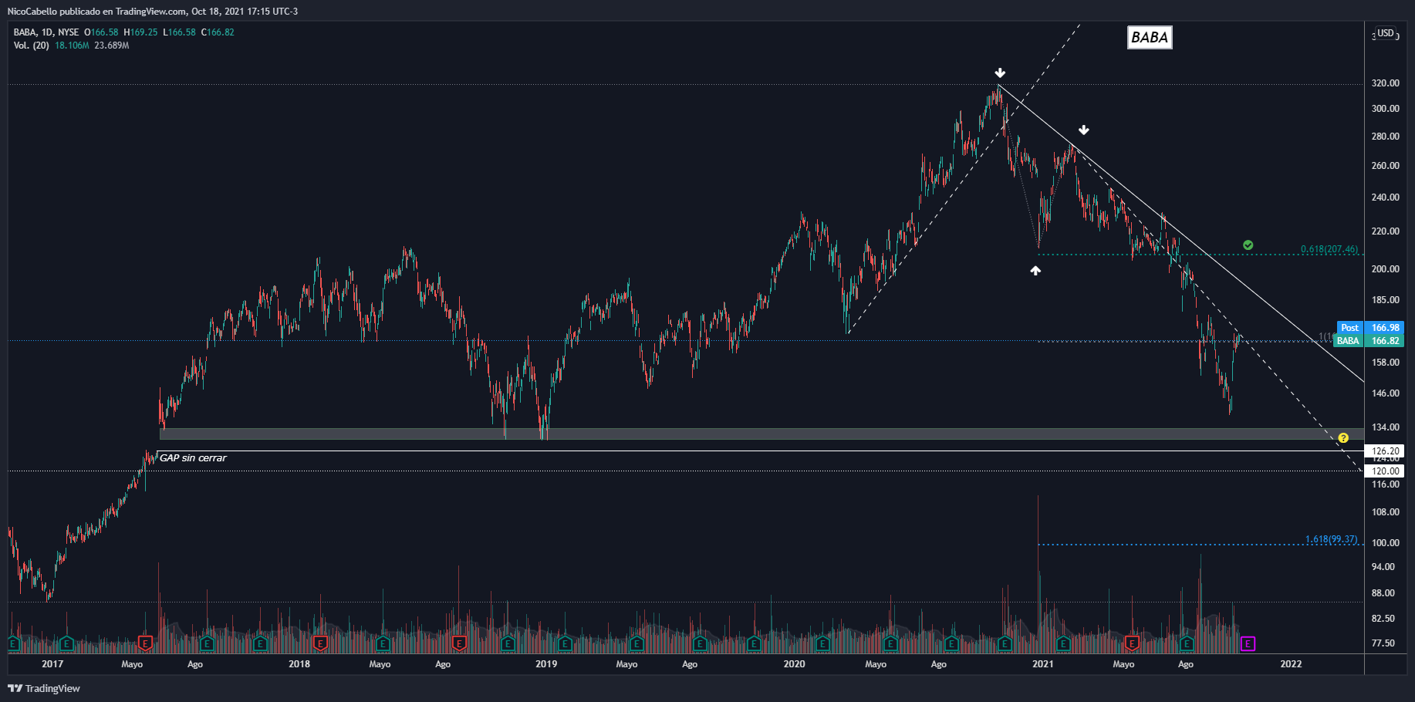Image resolution: width=1415 pixels, height=702 pixels.
Task: Click the 320.00 price scale label
Action: pos(1386,83)
